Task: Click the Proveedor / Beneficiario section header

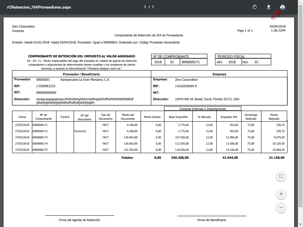Action: 81,74
